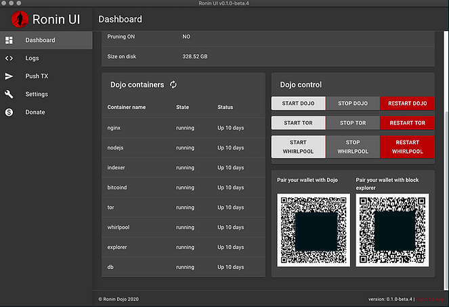
Task: Click the nodejs container name
Action: tap(115, 148)
